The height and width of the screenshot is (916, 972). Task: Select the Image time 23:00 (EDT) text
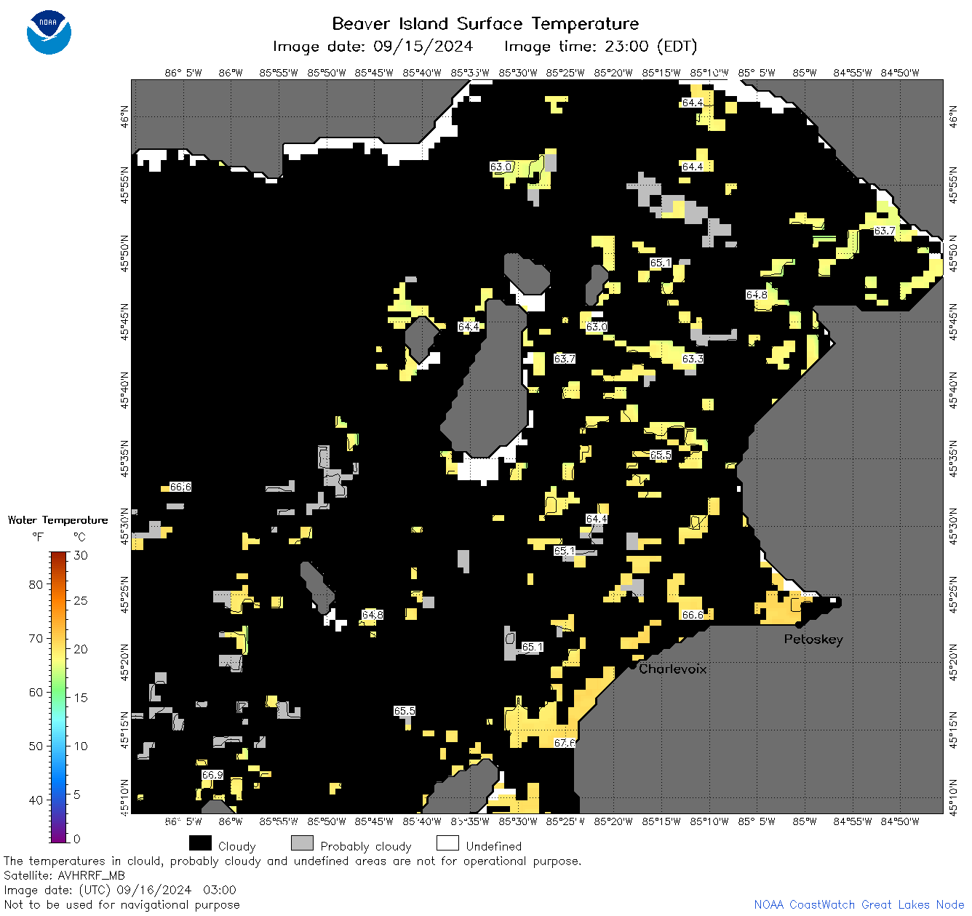(x=600, y=47)
